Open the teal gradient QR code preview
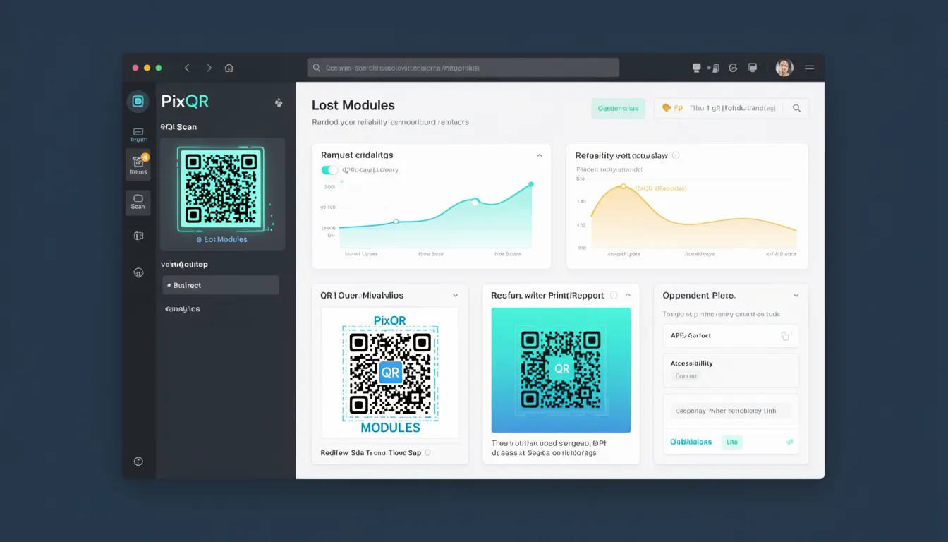Image resolution: width=948 pixels, height=542 pixels. [561, 370]
